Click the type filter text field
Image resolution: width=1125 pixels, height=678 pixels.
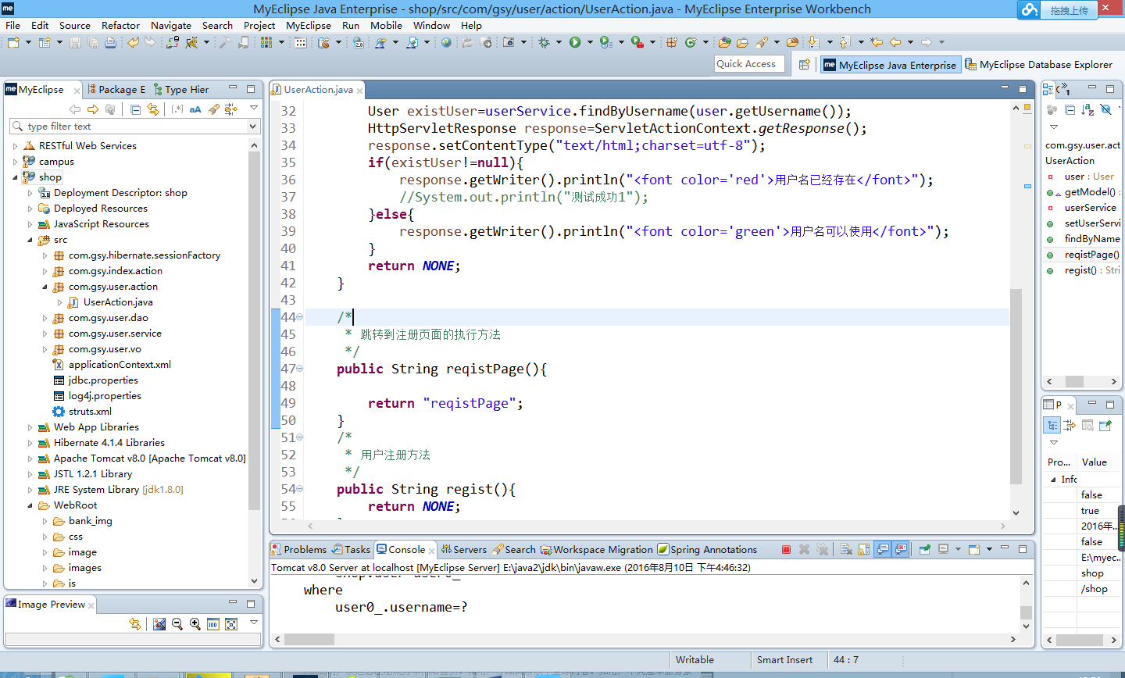pos(134,126)
